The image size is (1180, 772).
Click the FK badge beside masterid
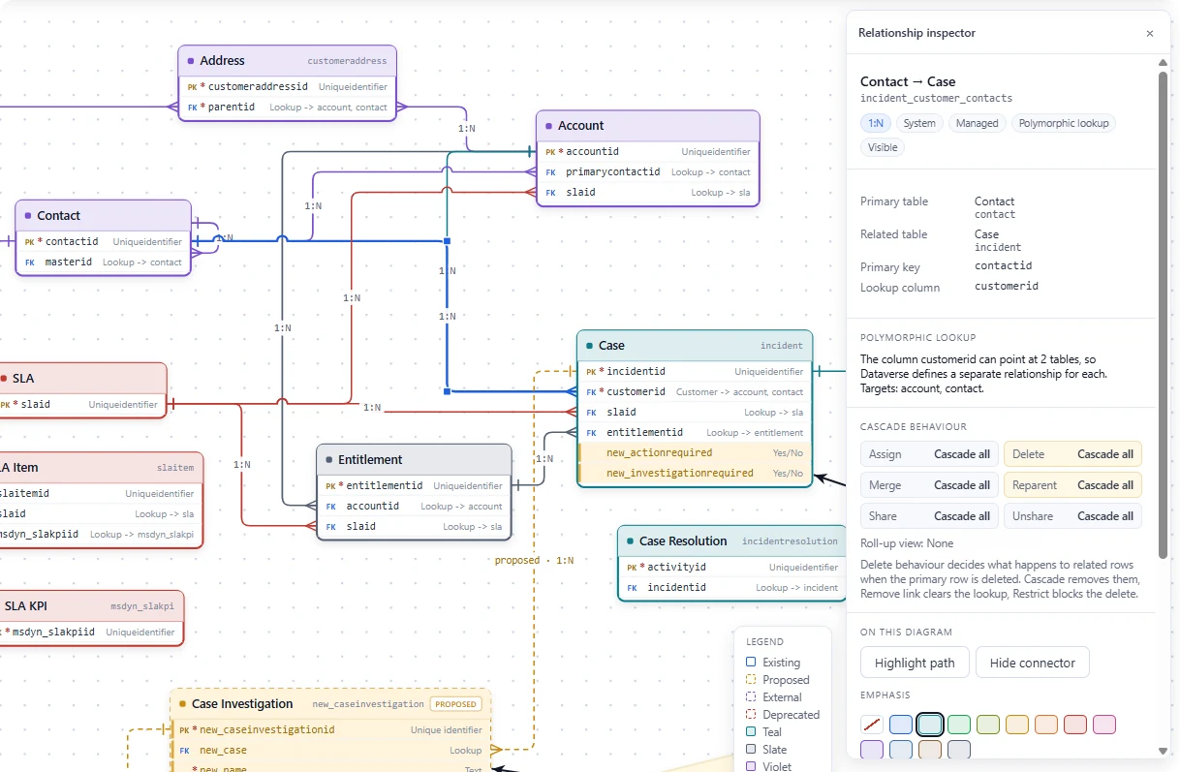[x=29, y=262]
